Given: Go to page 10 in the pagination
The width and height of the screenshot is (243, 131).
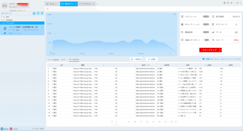Looking at the screenshot, I should pos(135,122).
